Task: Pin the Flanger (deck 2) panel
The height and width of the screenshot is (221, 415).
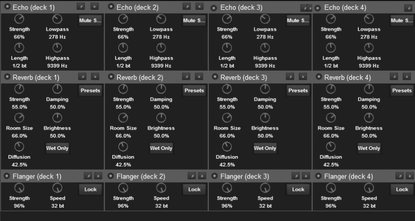Action: (191, 175)
